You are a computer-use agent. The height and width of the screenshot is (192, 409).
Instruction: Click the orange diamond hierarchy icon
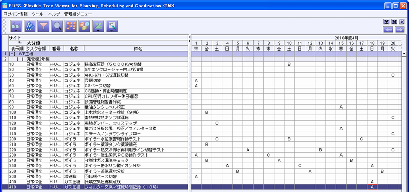[x=71, y=26]
